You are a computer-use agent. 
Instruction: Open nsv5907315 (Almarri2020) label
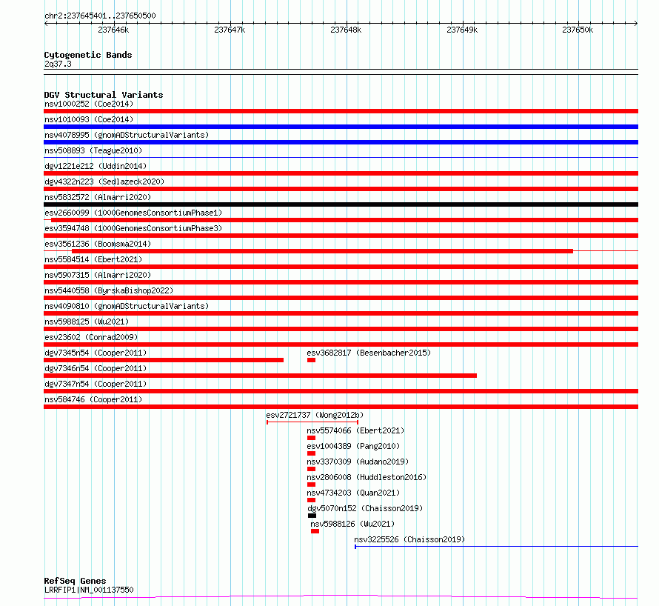click(x=98, y=275)
